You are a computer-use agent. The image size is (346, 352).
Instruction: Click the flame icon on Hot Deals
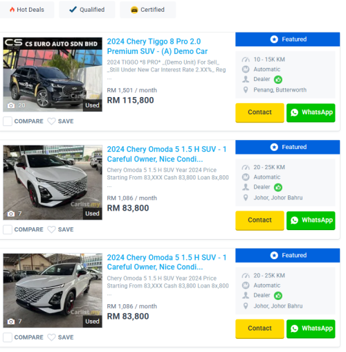(12, 10)
